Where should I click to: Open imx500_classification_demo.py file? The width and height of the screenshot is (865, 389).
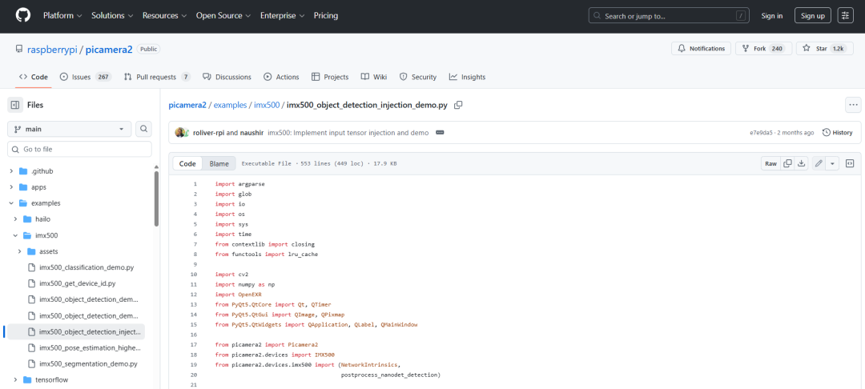(86, 267)
